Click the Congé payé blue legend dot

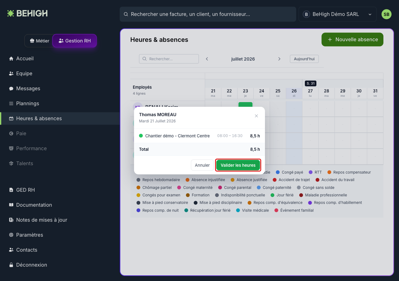click(x=278, y=172)
